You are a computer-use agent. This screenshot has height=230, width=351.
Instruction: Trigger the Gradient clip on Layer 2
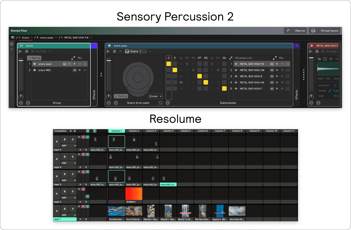134,194
